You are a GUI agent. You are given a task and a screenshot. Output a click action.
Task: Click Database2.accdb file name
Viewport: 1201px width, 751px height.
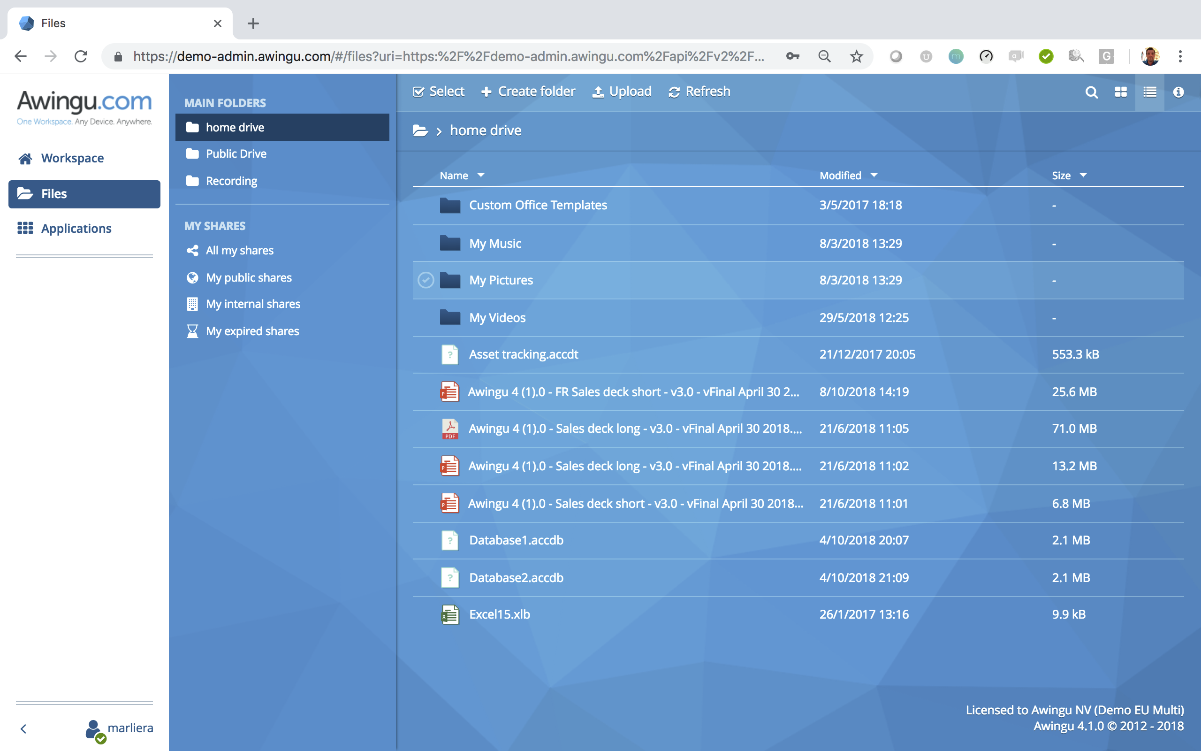pyautogui.click(x=517, y=578)
